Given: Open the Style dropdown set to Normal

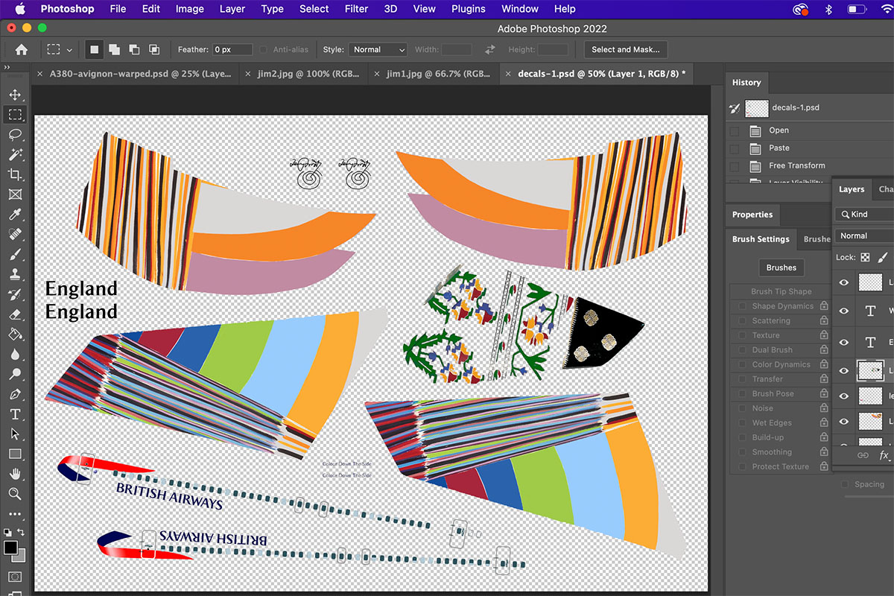Looking at the screenshot, I should (378, 50).
